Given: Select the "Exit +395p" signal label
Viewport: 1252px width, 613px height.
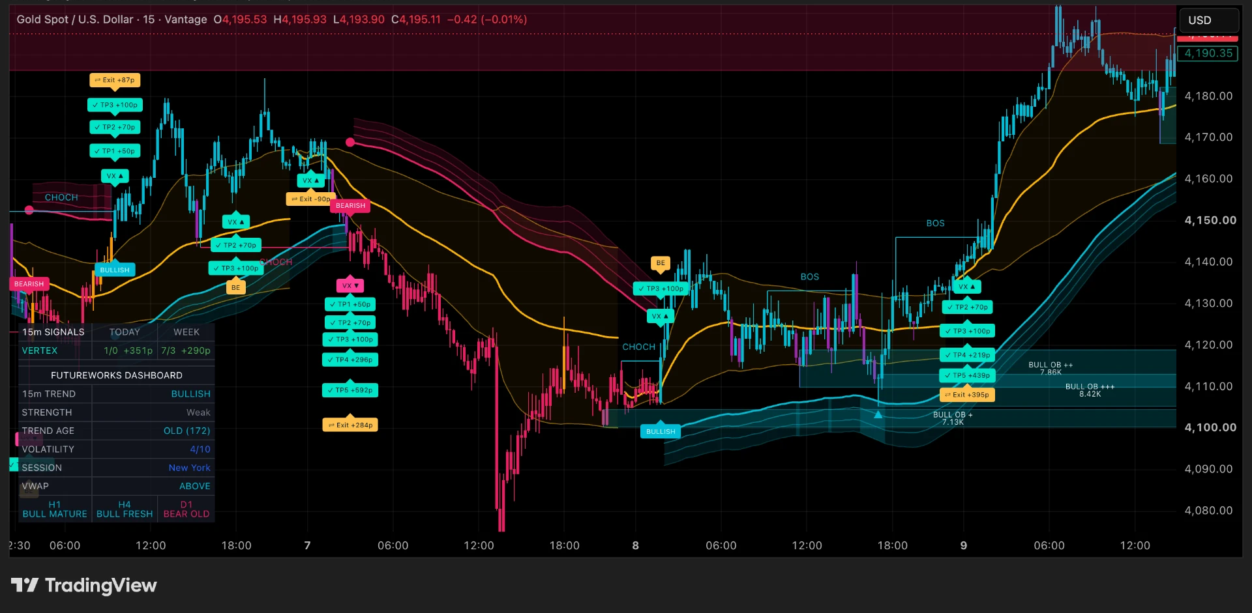Looking at the screenshot, I should point(966,395).
